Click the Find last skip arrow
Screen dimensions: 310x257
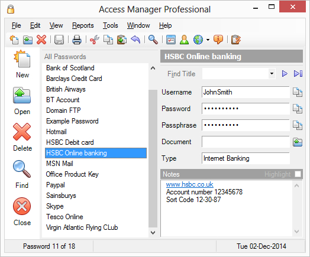click(x=298, y=74)
